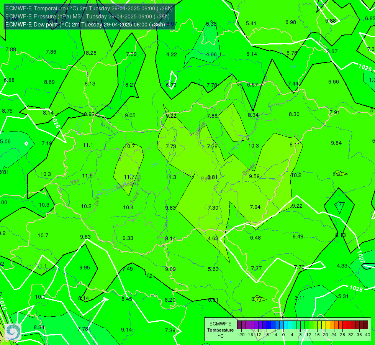Select the ECMWF-E Pressure MSL layer title
375x345 pixels.
[87, 16]
